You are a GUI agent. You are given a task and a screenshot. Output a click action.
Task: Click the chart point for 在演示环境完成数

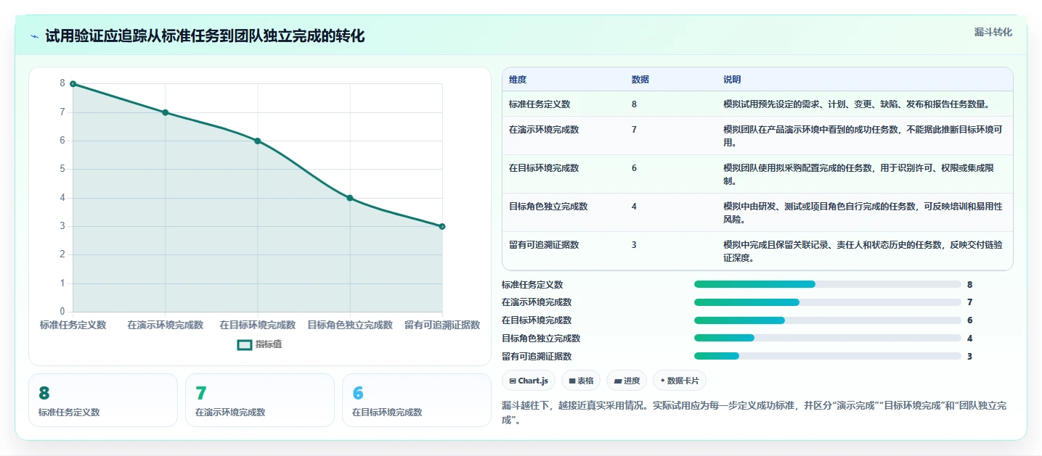166,112
